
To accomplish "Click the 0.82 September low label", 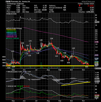I will (x=62, y=61).
